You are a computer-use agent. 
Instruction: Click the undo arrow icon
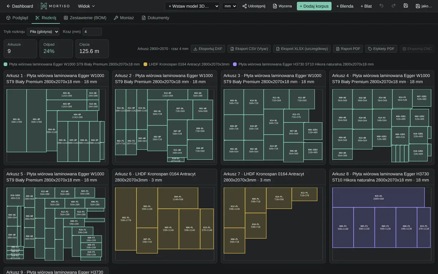coord(381,6)
